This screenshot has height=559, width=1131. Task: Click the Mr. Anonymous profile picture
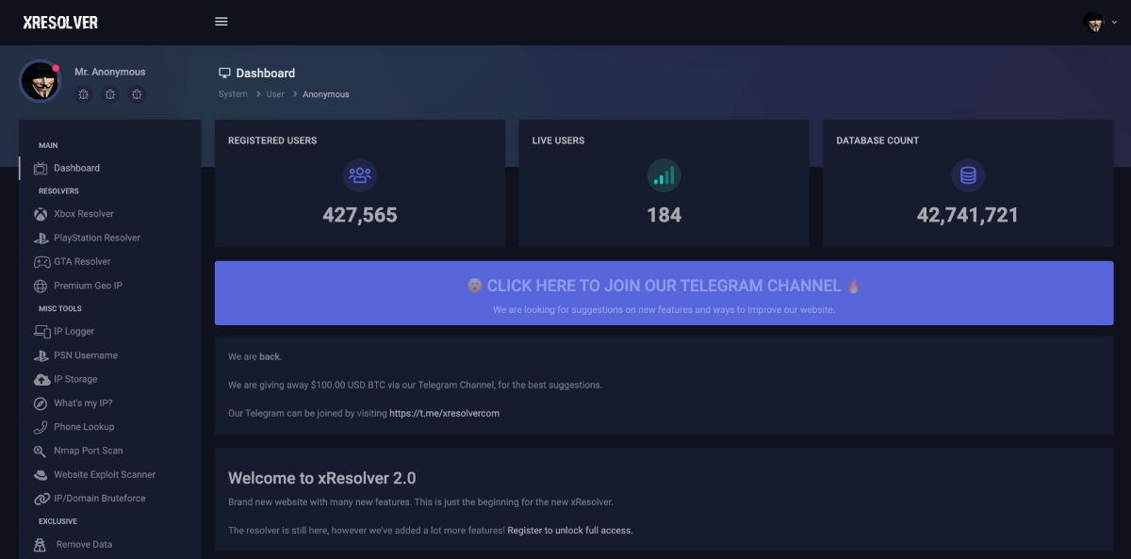tap(40, 82)
